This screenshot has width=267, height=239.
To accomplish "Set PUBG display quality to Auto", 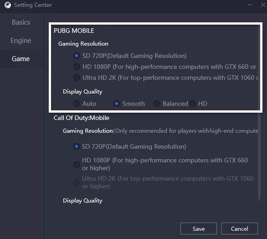I will click(77, 104).
